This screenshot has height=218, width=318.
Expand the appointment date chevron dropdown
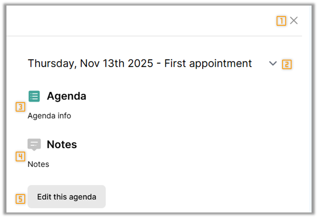[x=273, y=64]
